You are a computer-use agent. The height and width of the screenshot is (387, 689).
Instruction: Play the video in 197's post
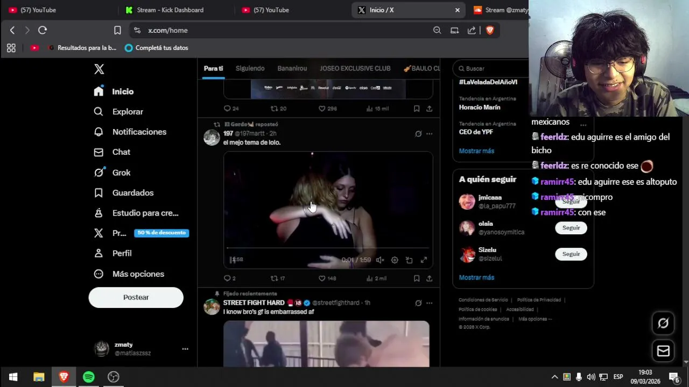coord(233,260)
